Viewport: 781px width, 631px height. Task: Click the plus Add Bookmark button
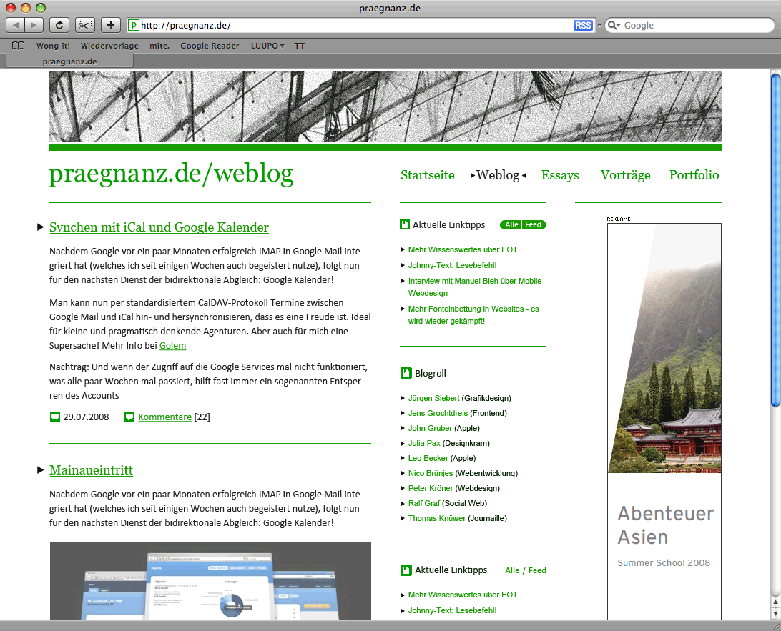click(110, 25)
